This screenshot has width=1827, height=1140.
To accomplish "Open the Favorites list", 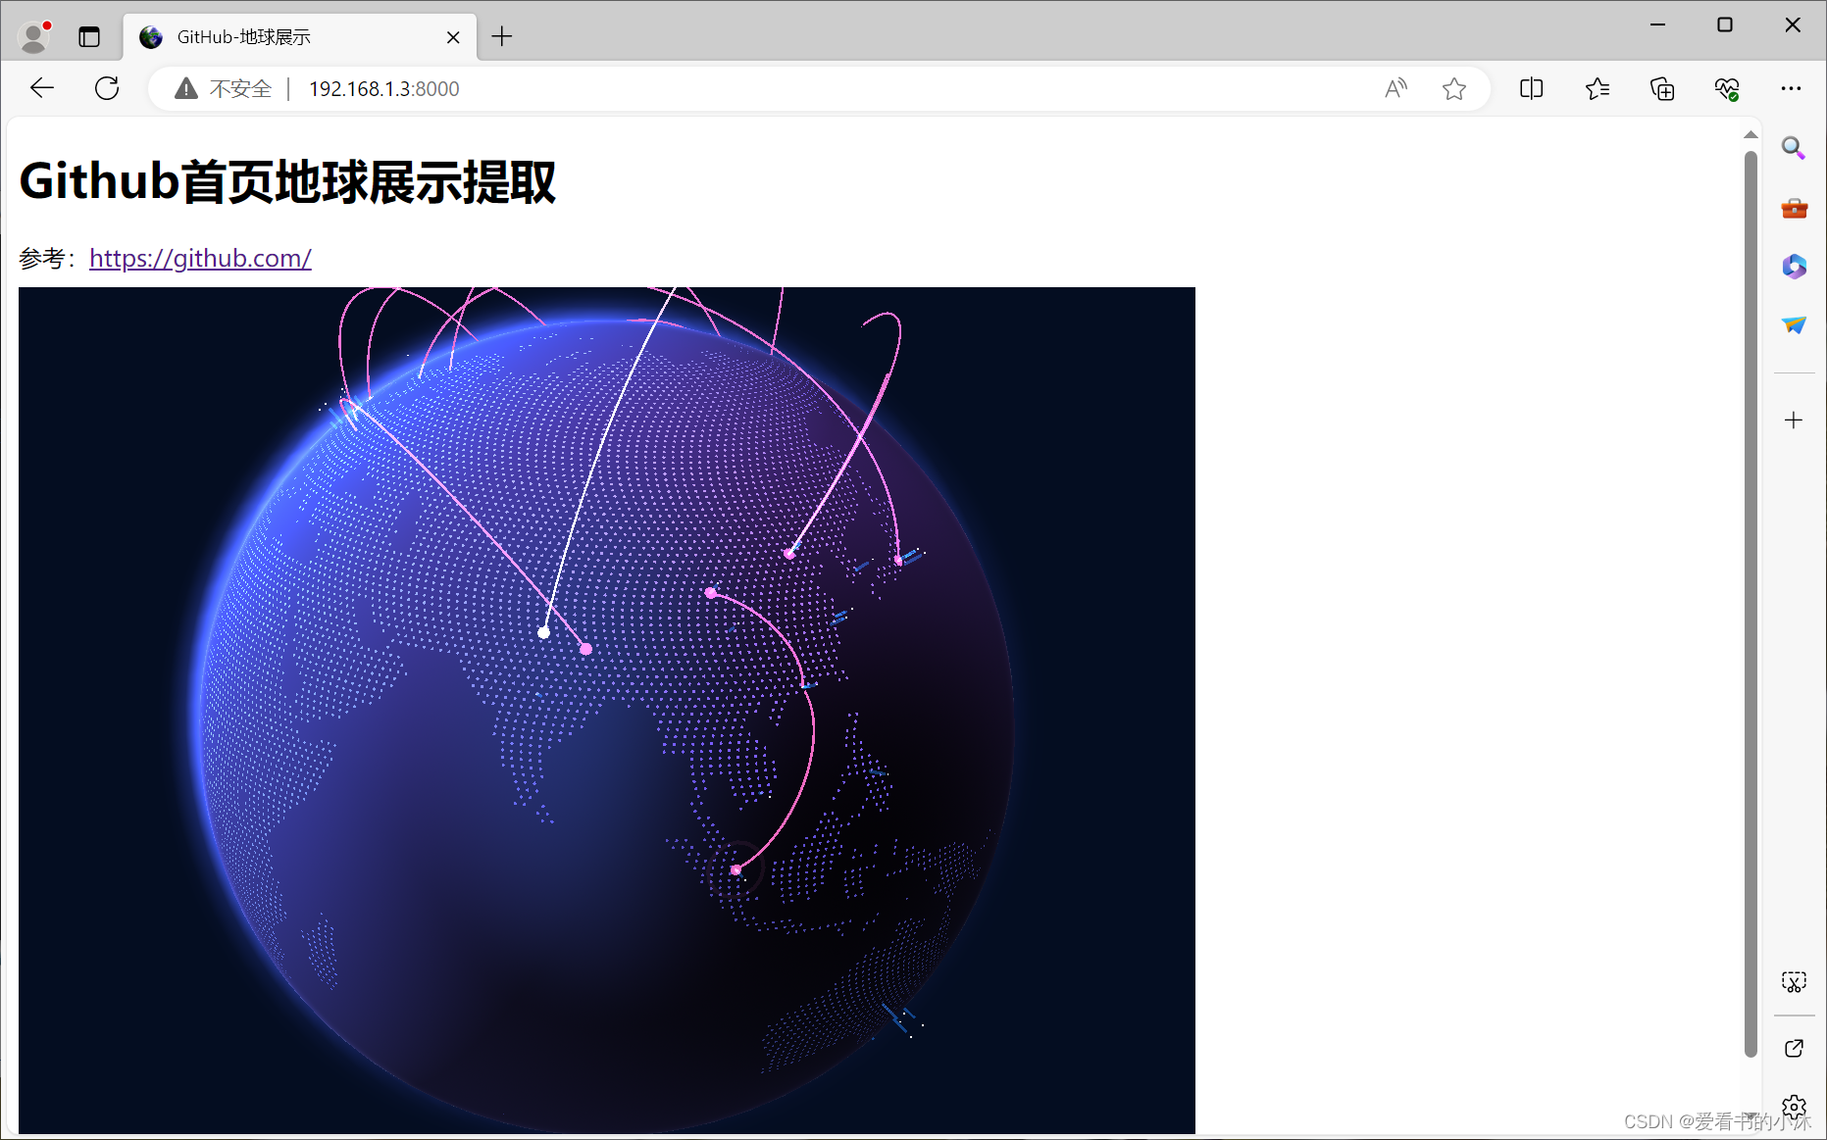I will pyautogui.click(x=1597, y=89).
